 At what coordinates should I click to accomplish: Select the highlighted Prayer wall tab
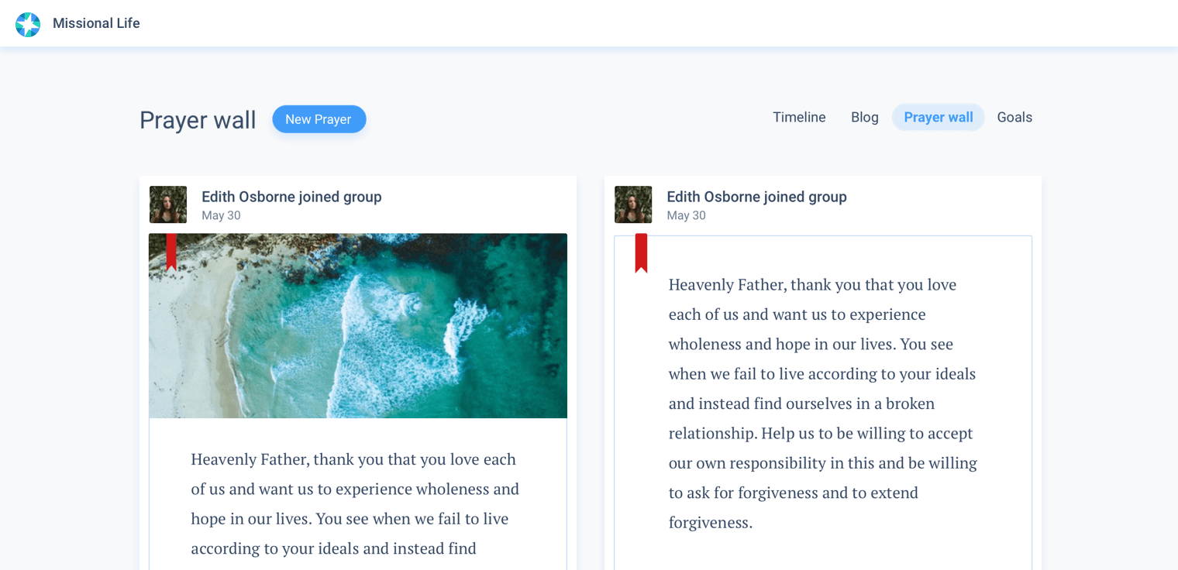tap(938, 117)
